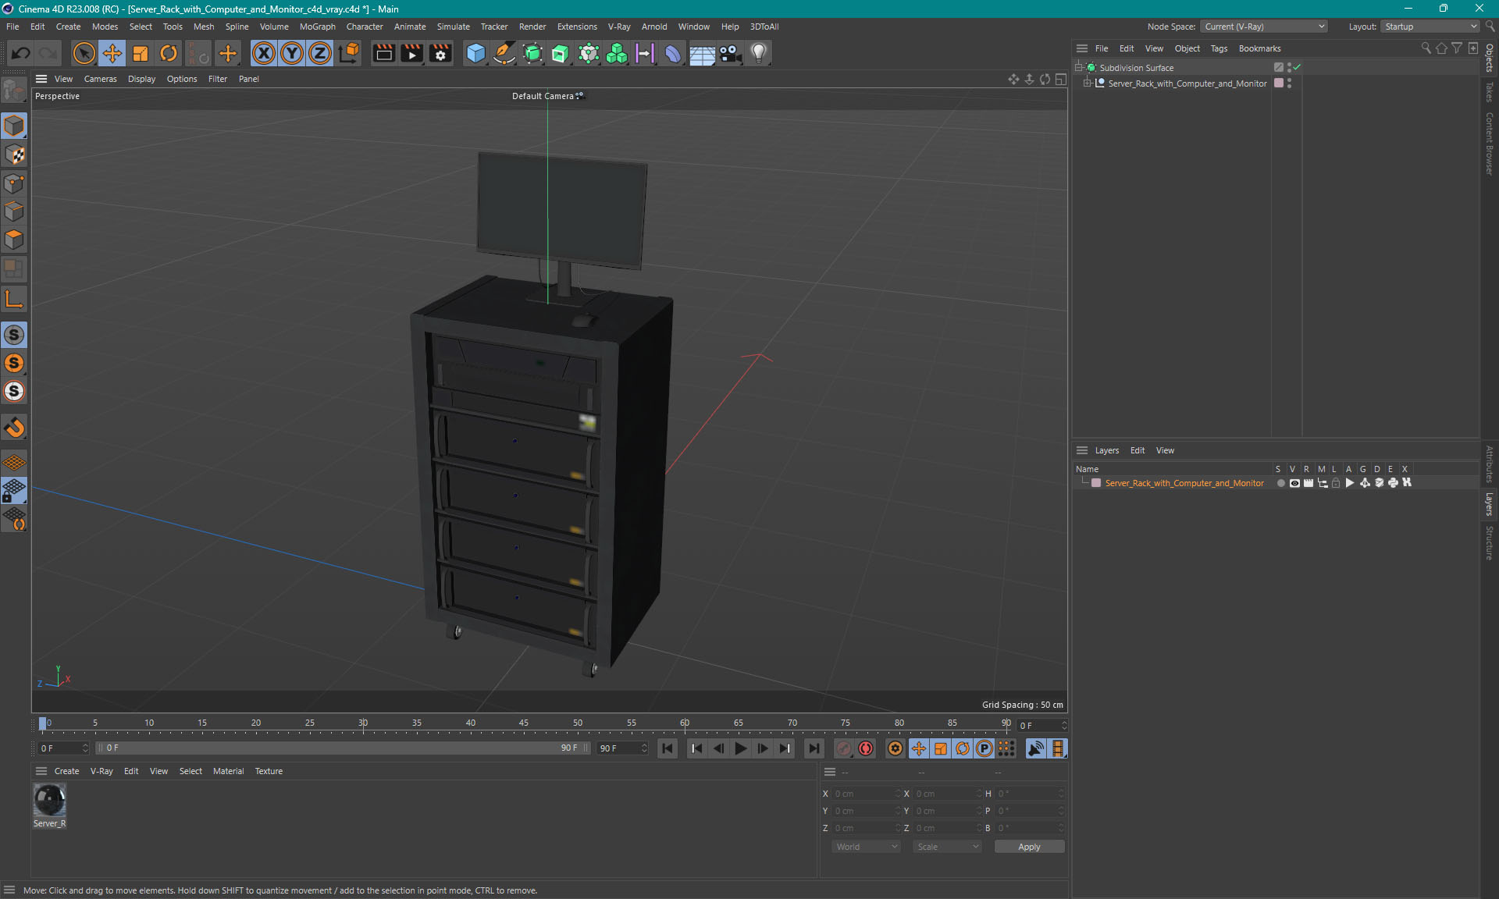Add a Bend deformer icon
This screenshot has width=1499, height=899.
[x=673, y=53]
